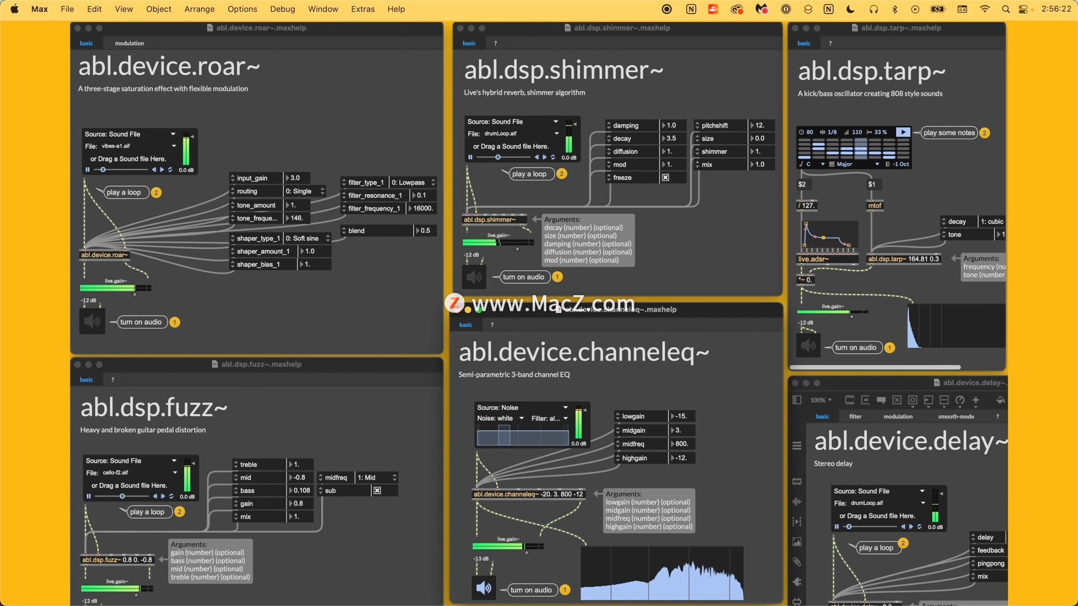Open plug-ins icon in delay sidebar
The width and height of the screenshot is (1078, 606).
797,582
